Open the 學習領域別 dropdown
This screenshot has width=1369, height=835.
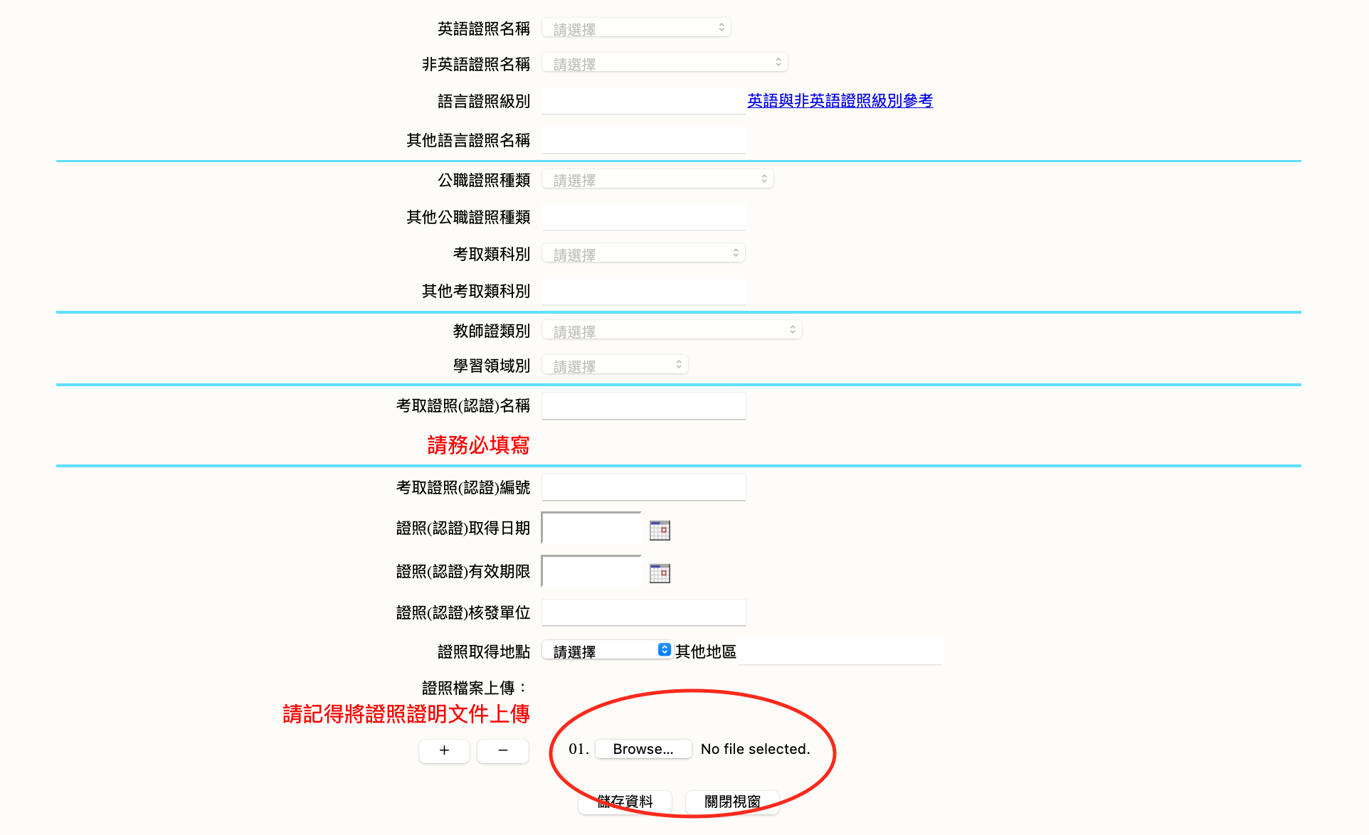(615, 365)
